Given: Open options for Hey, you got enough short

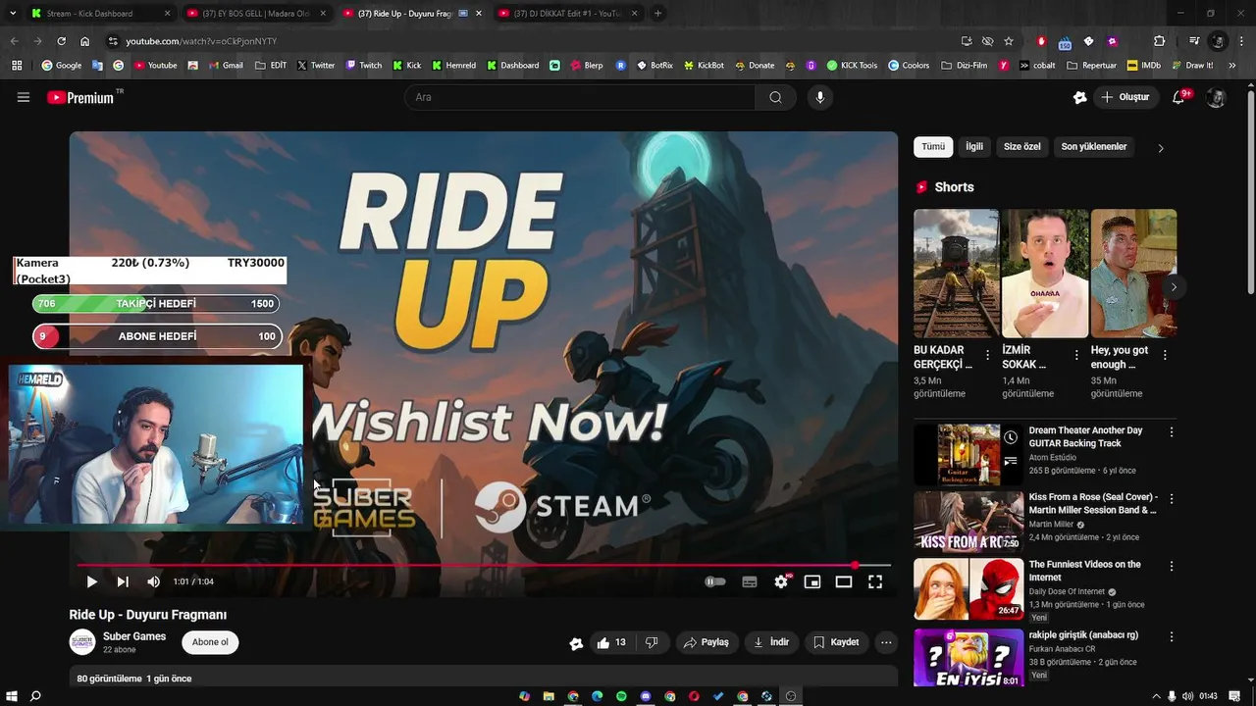Looking at the screenshot, I should click(1165, 355).
